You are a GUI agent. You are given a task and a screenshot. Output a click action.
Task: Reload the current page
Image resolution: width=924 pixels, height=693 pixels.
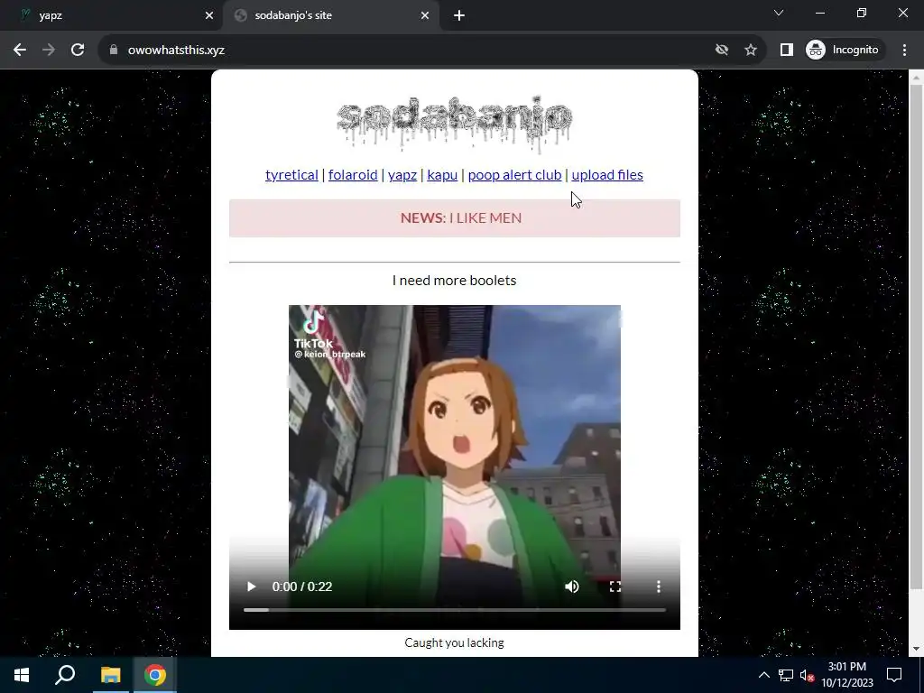(x=78, y=51)
